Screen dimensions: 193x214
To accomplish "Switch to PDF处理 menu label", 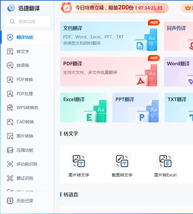I will pyautogui.click(x=25, y=94).
